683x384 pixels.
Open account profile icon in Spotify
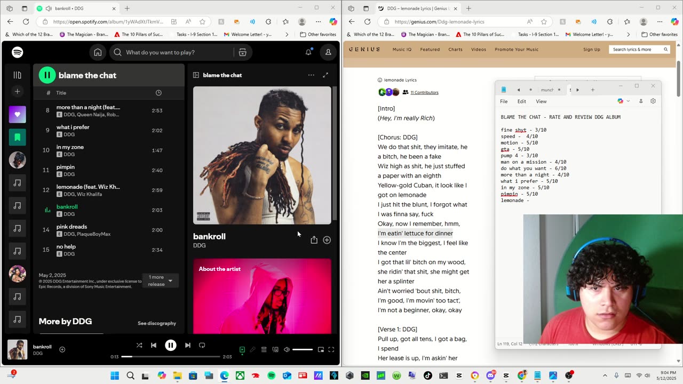tap(328, 52)
